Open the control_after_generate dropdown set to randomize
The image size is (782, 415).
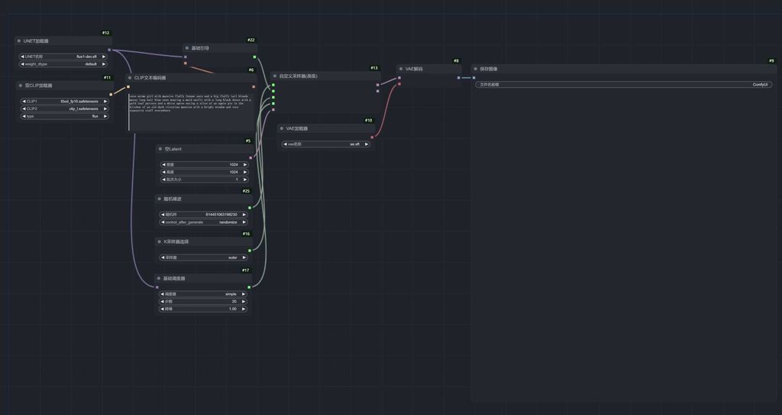(x=203, y=222)
